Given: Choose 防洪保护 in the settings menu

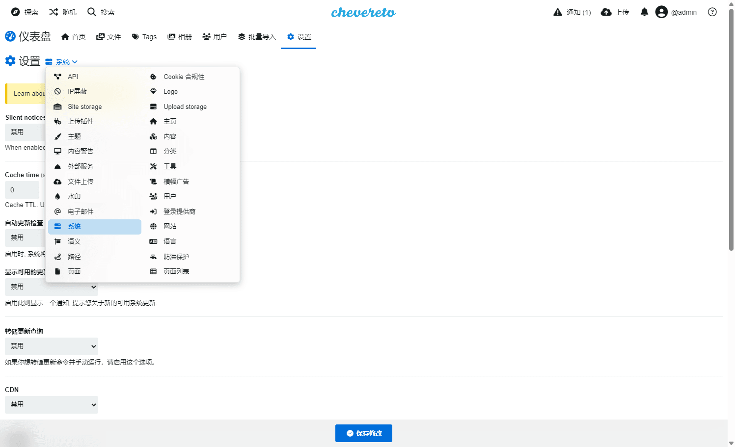Looking at the screenshot, I should 191,257.
